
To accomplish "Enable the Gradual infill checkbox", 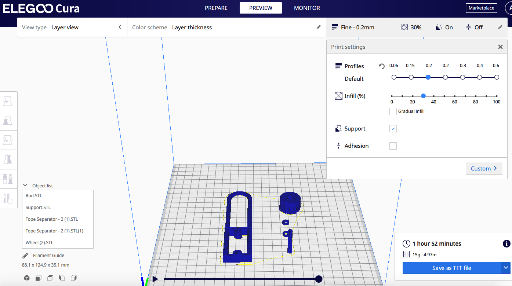I will [x=393, y=111].
